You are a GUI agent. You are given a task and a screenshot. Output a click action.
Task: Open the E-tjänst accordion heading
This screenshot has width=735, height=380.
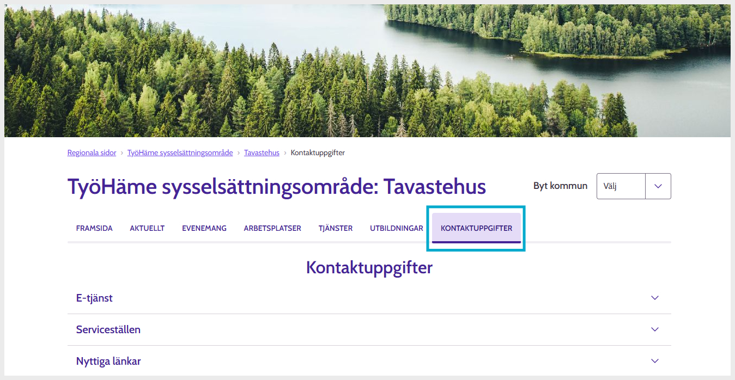pyautogui.click(x=369, y=298)
